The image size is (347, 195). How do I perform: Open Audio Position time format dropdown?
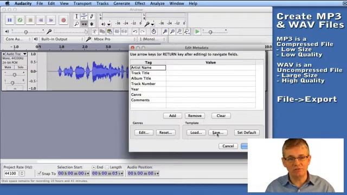[x=158, y=173]
